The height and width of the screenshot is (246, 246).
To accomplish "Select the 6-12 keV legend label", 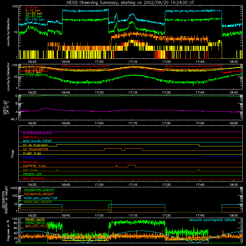I will tap(33, 10).
